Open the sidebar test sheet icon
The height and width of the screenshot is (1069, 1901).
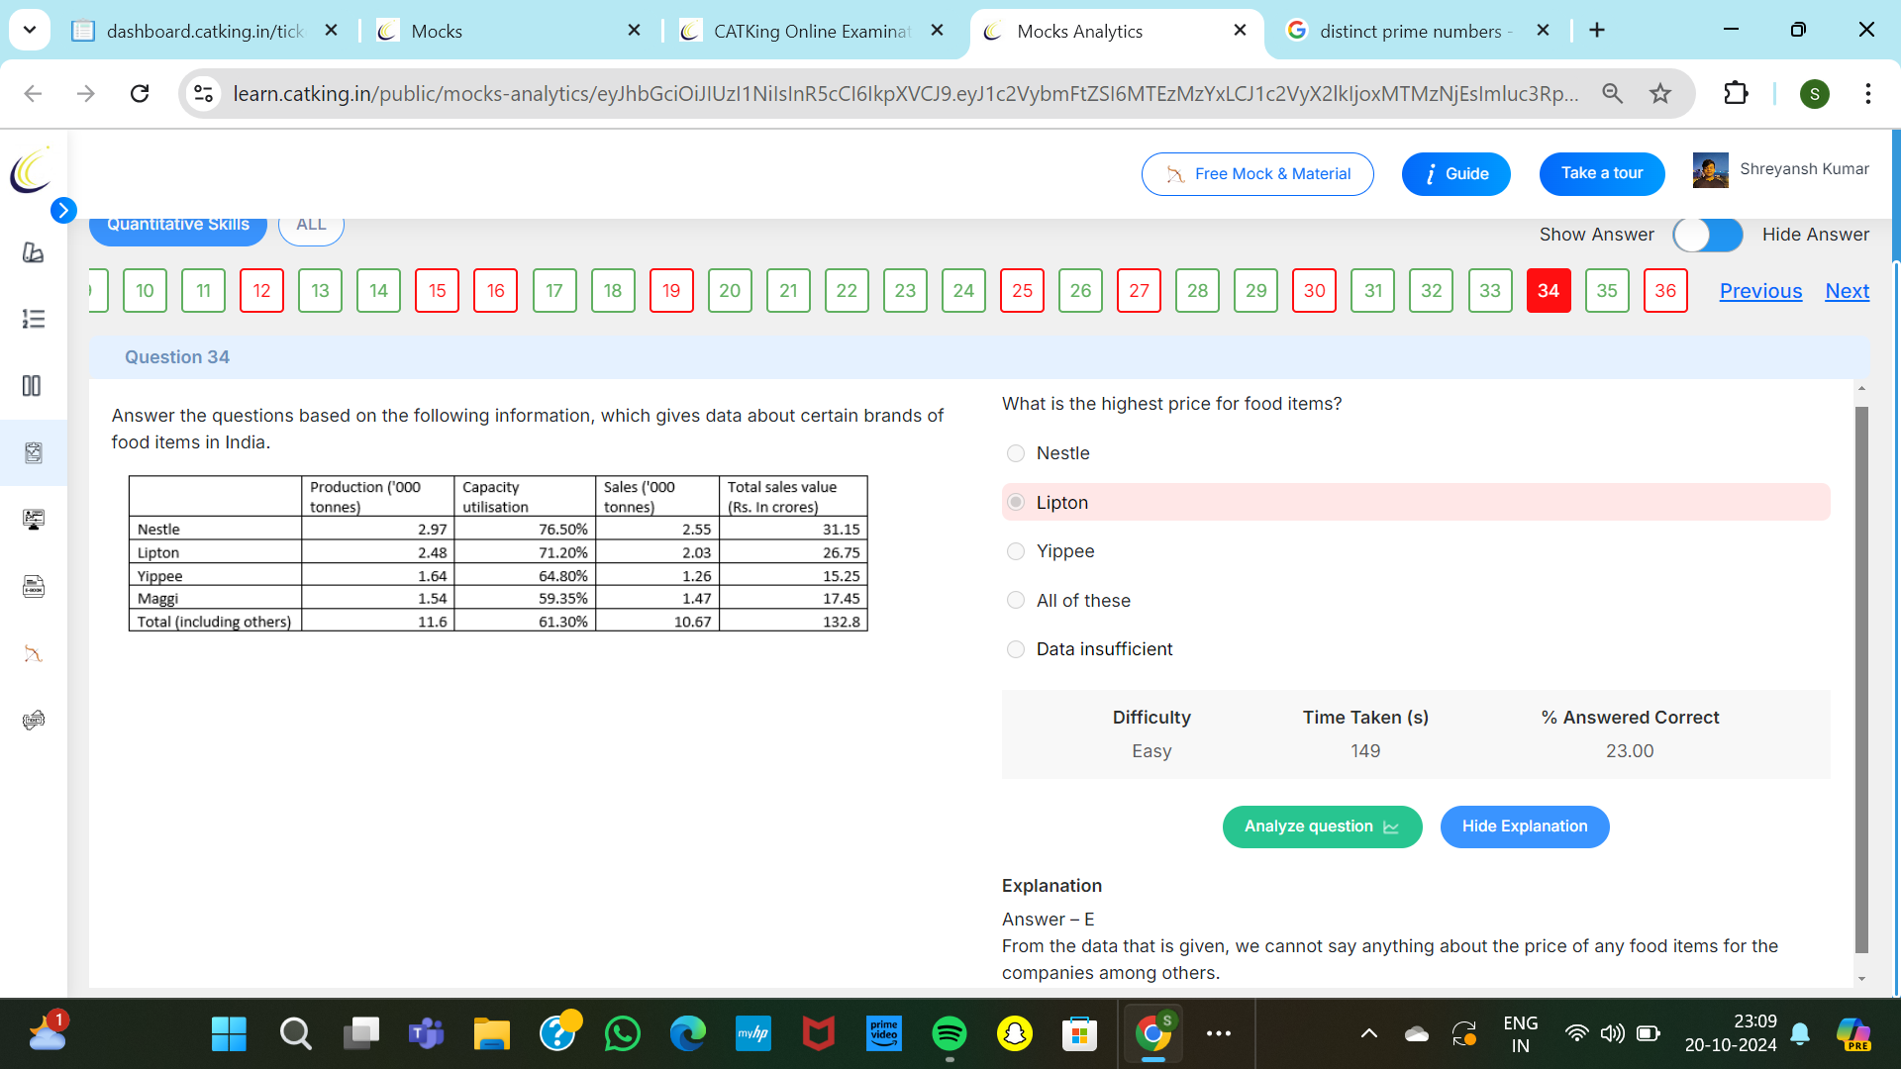point(33,452)
